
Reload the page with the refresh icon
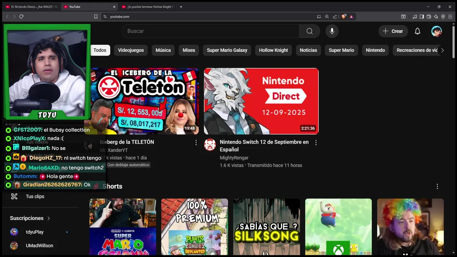[x=21, y=16]
